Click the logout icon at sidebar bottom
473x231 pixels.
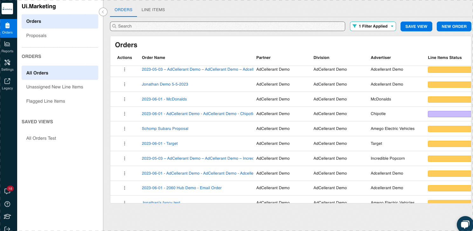(7, 228)
